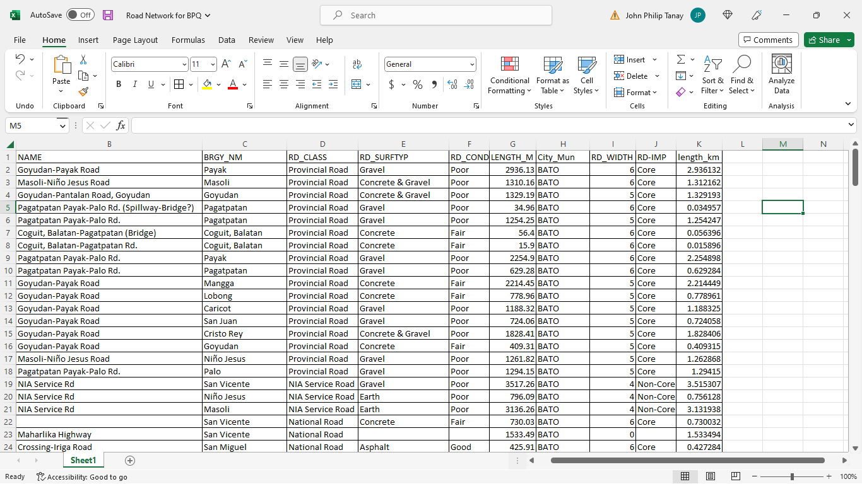This screenshot has height=484, width=862.
Task: Adjust the zoom slider in status bar
Action: pos(792,477)
